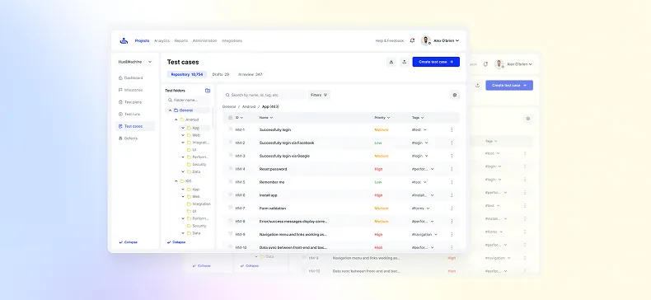Click the Defects bug icon
The height and width of the screenshot is (300, 651).
[x=120, y=138]
